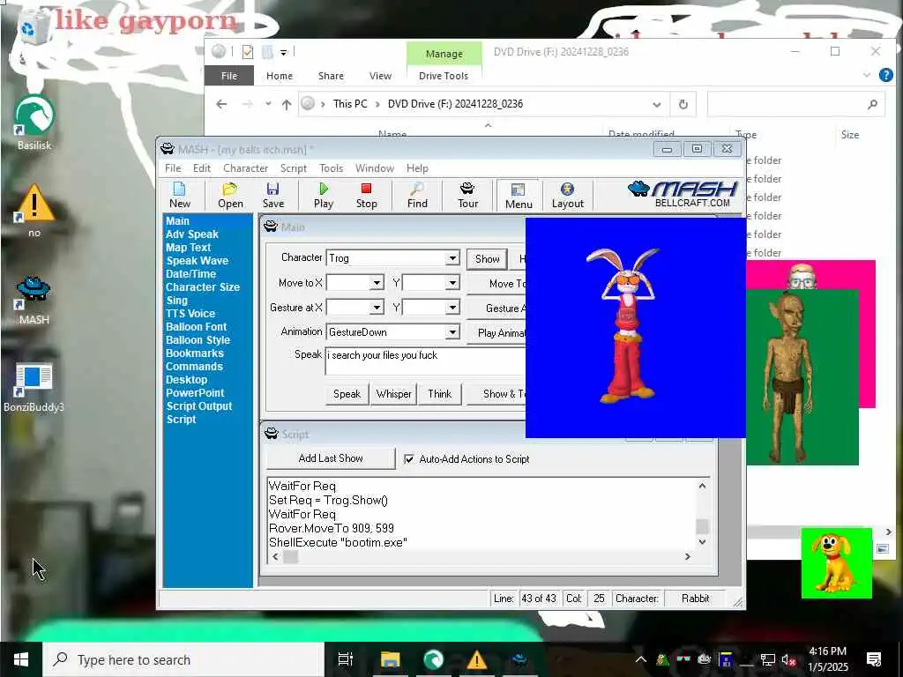Open the notification center icon
The image size is (903, 677).
[x=874, y=659]
